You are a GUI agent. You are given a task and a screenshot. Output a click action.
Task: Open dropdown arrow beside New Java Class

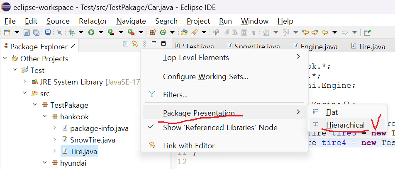click(x=173, y=32)
